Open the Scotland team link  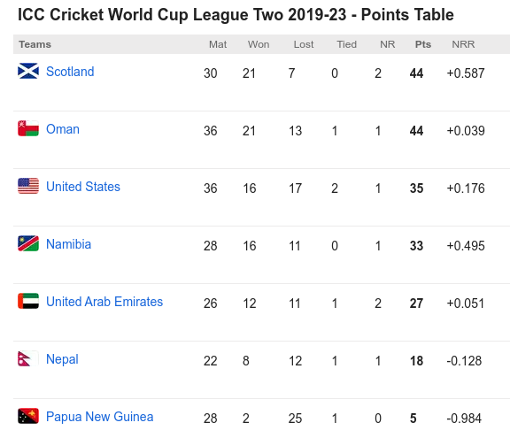[70, 72]
